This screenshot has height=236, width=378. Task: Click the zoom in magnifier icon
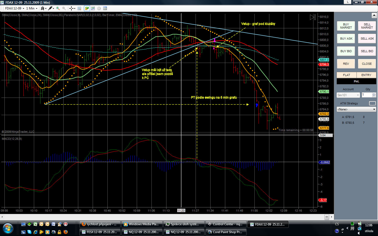58,8
